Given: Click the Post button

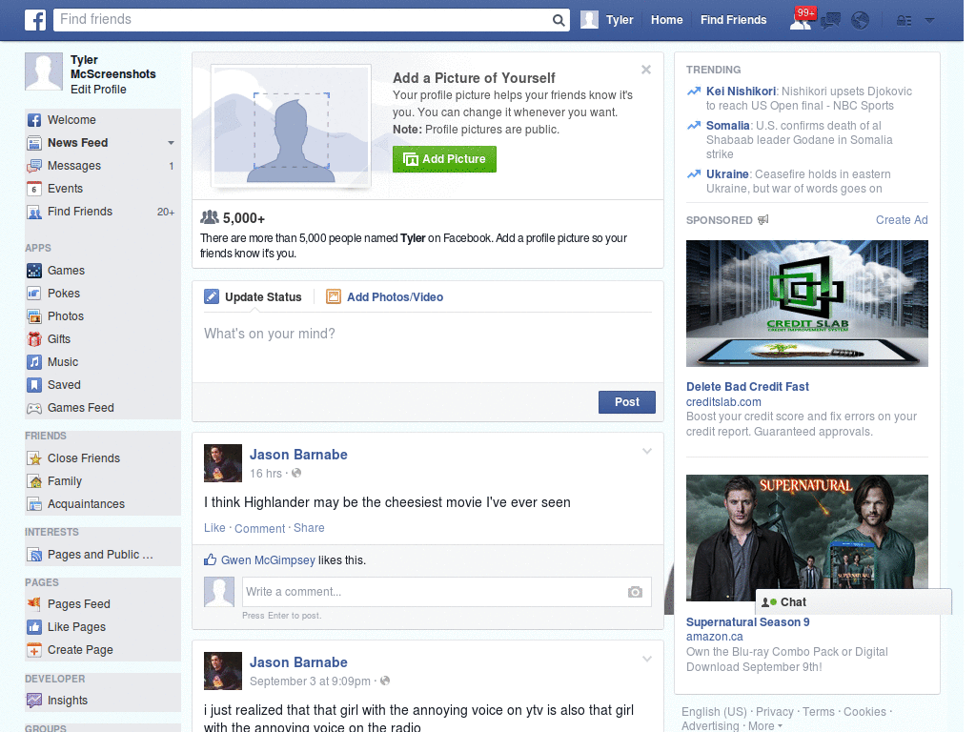Looking at the screenshot, I should pos(627,402).
